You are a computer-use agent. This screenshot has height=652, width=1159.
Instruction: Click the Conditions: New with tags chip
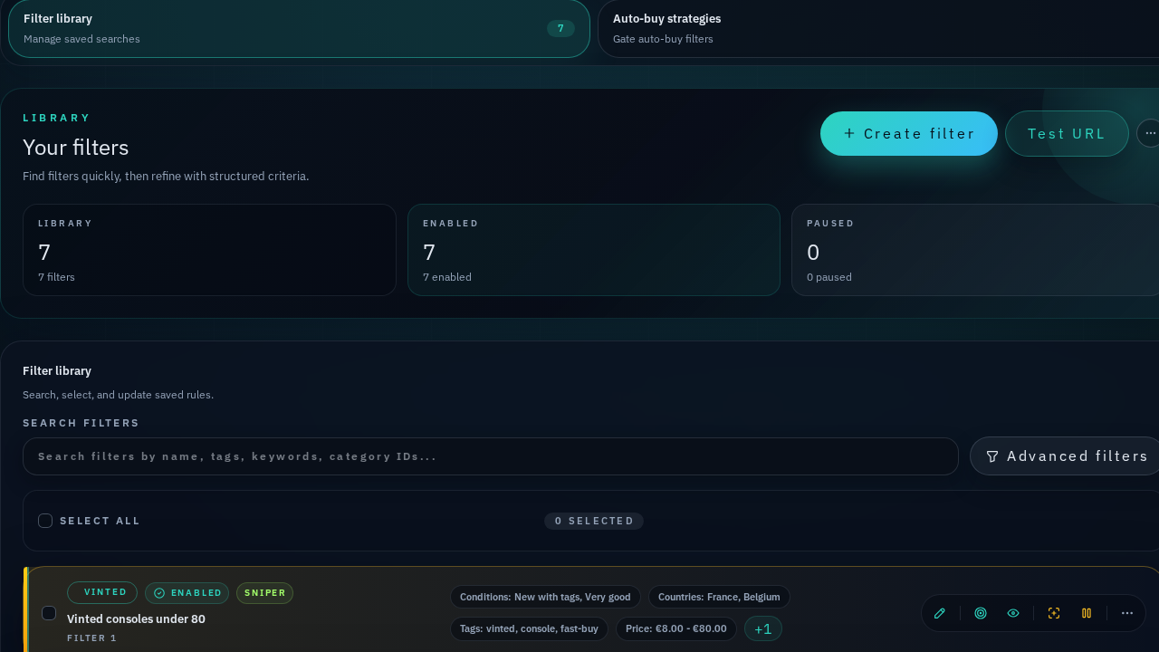click(545, 597)
